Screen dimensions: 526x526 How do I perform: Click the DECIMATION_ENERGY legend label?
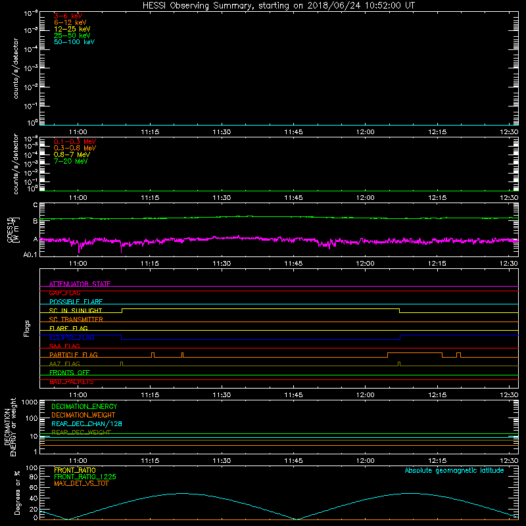(84, 406)
